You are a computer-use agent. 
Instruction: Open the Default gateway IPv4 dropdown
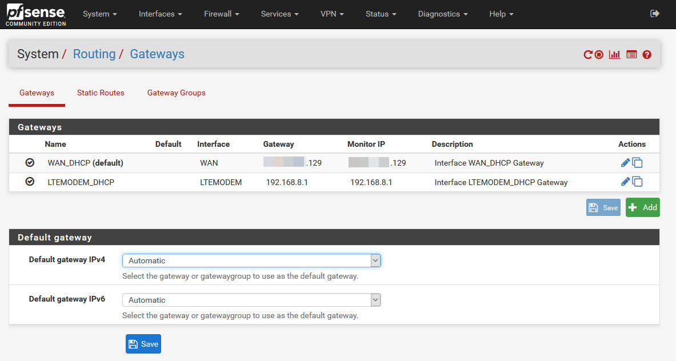coord(251,260)
